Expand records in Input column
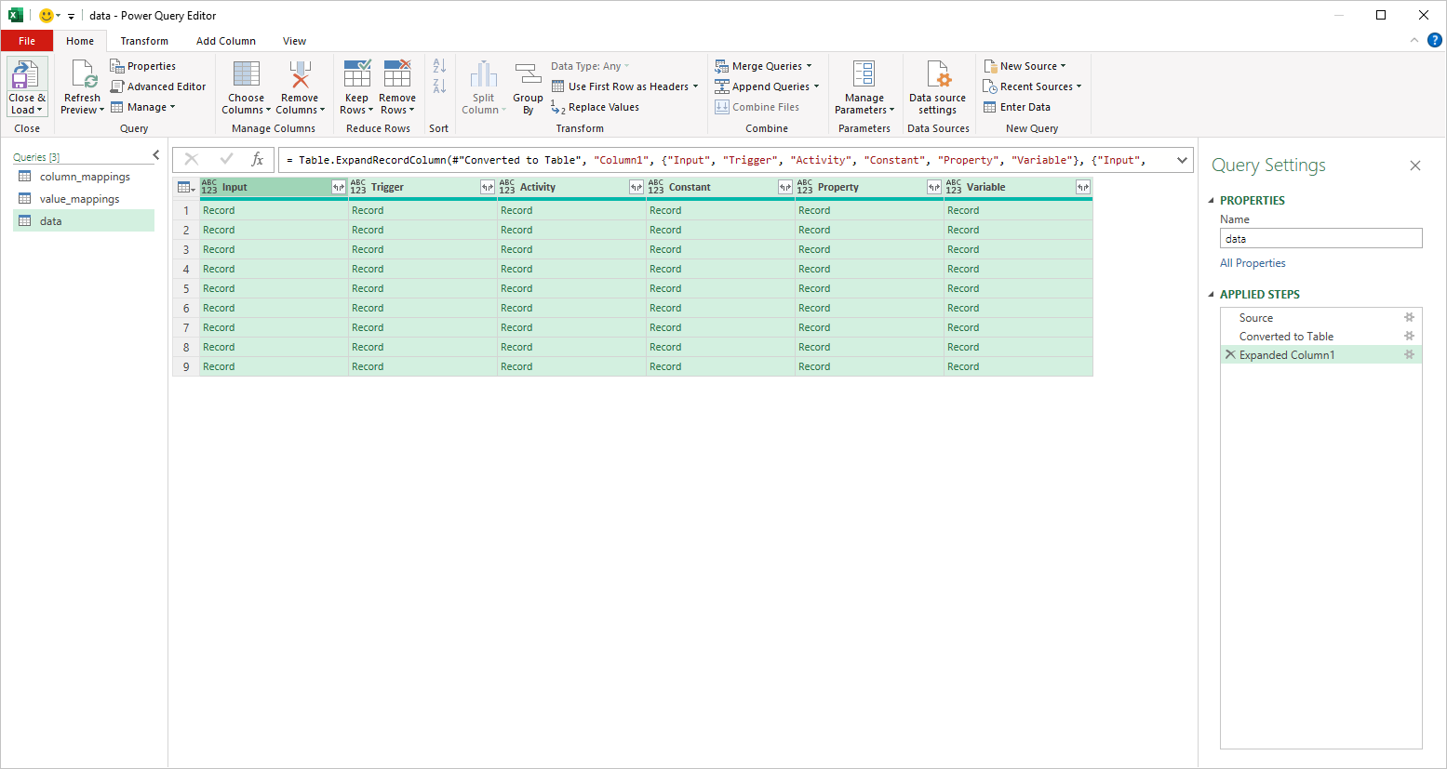1447x769 pixels. point(339,187)
